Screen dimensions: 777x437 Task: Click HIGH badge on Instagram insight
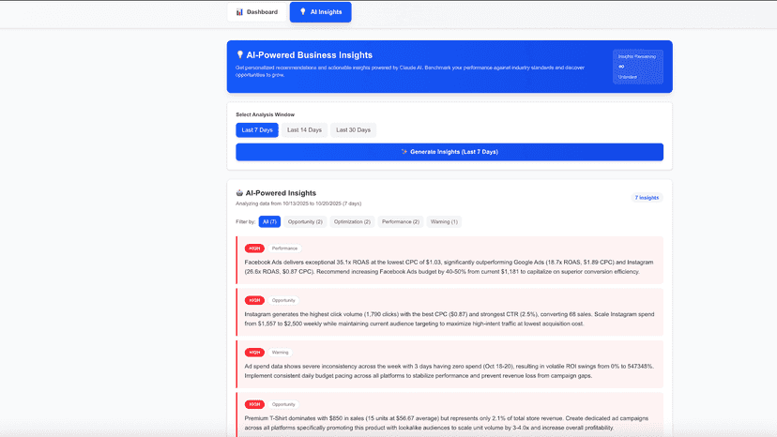coord(254,300)
